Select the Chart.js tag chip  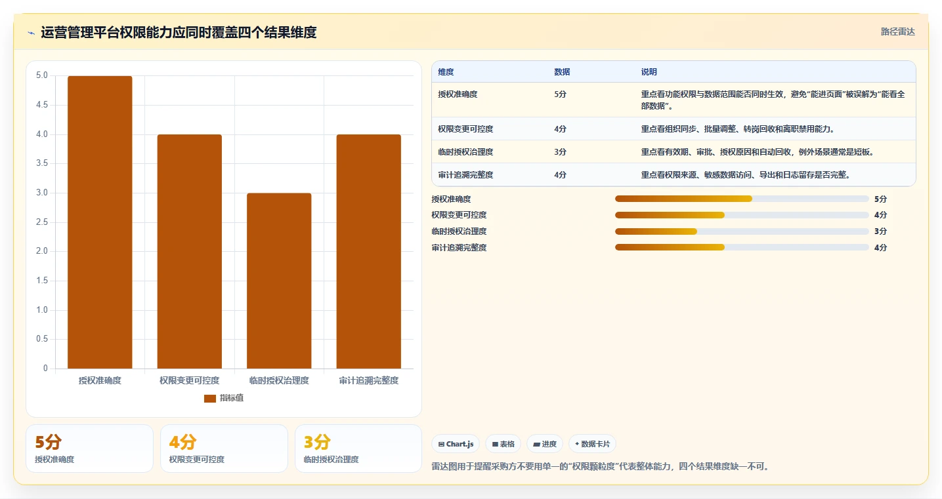point(456,444)
